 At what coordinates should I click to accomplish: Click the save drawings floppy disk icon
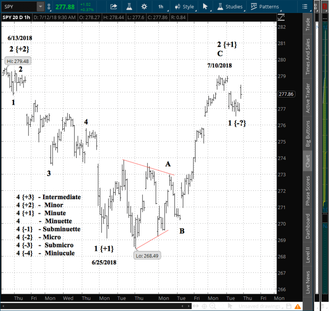click(288, 306)
